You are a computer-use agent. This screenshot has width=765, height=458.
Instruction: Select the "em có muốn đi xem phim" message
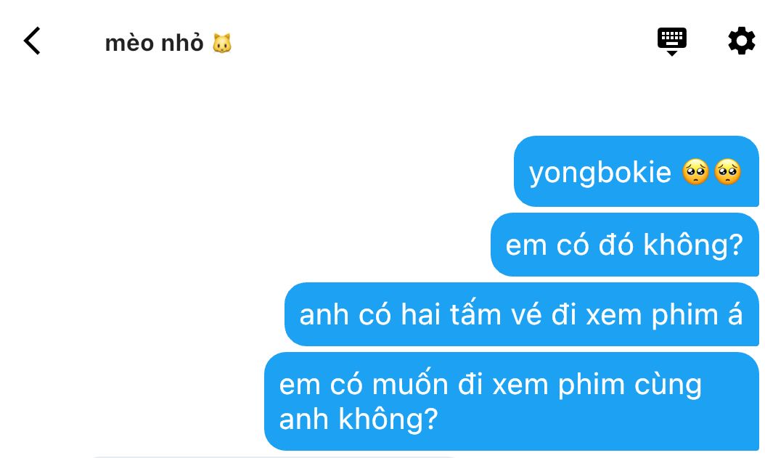point(511,401)
